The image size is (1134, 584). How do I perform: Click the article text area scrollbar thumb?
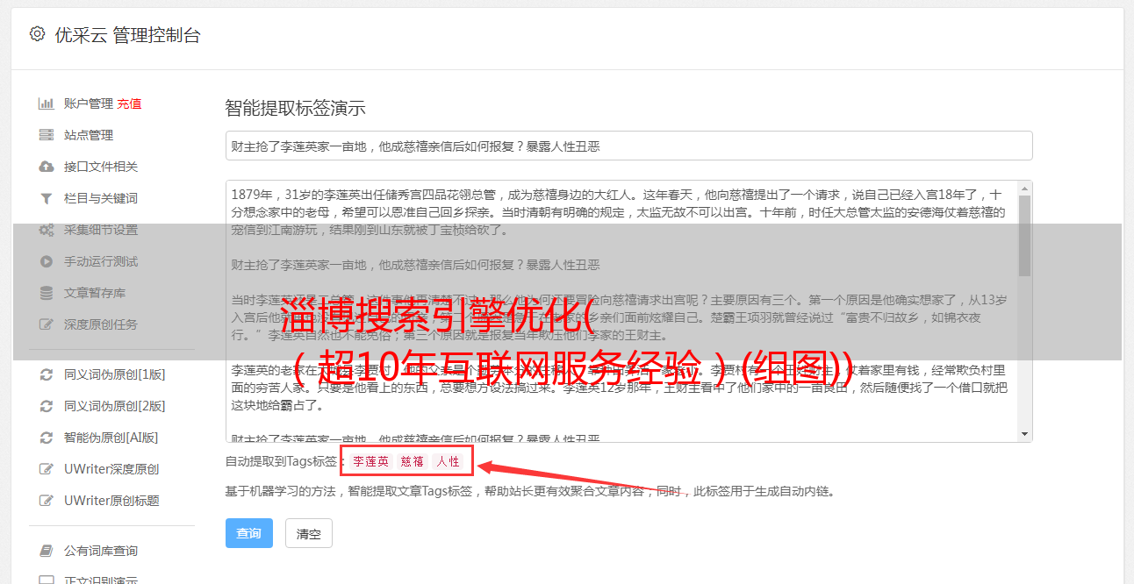(x=1024, y=236)
